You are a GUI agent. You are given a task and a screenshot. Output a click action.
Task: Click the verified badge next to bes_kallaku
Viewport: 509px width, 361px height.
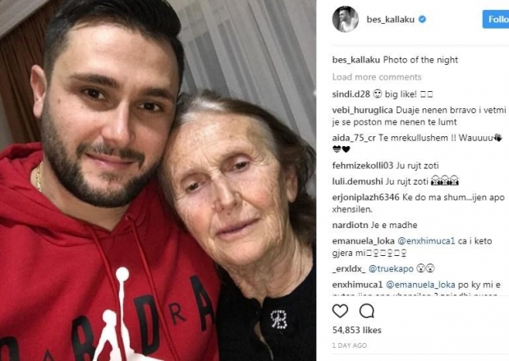point(422,20)
